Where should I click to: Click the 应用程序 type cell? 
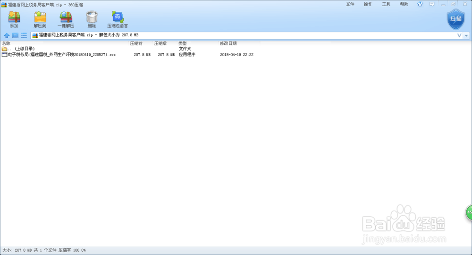pos(187,55)
